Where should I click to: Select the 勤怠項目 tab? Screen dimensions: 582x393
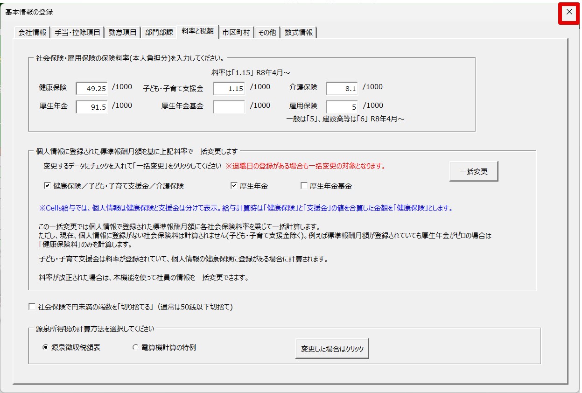tap(123, 33)
